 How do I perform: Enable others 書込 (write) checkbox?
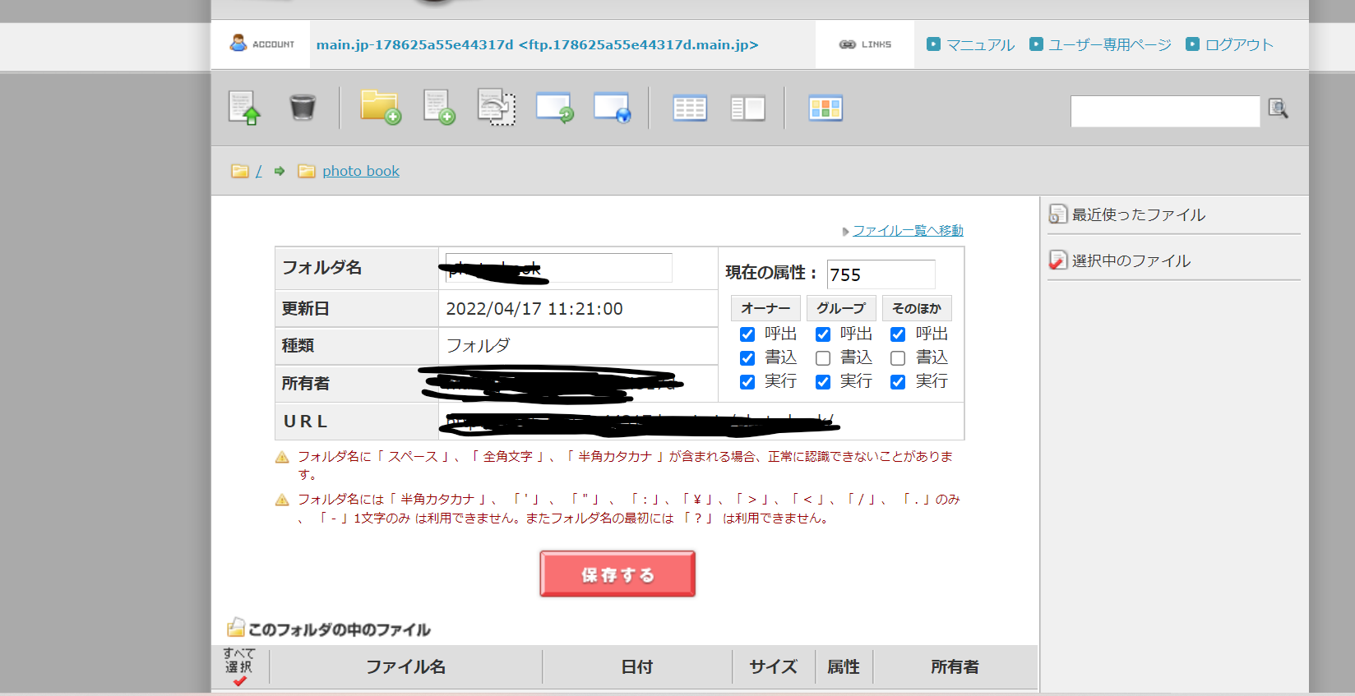(x=898, y=358)
